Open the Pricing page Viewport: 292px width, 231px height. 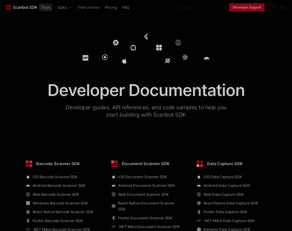111,7
